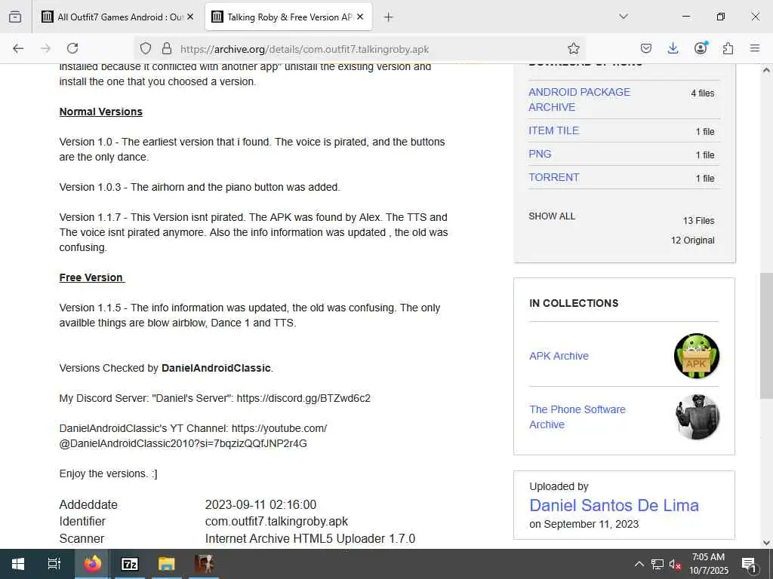Download the PNG file option
The height and width of the screenshot is (579, 773).
(x=540, y=154)
